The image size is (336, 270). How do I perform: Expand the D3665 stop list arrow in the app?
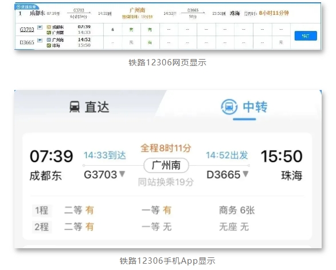click(245, 174)
